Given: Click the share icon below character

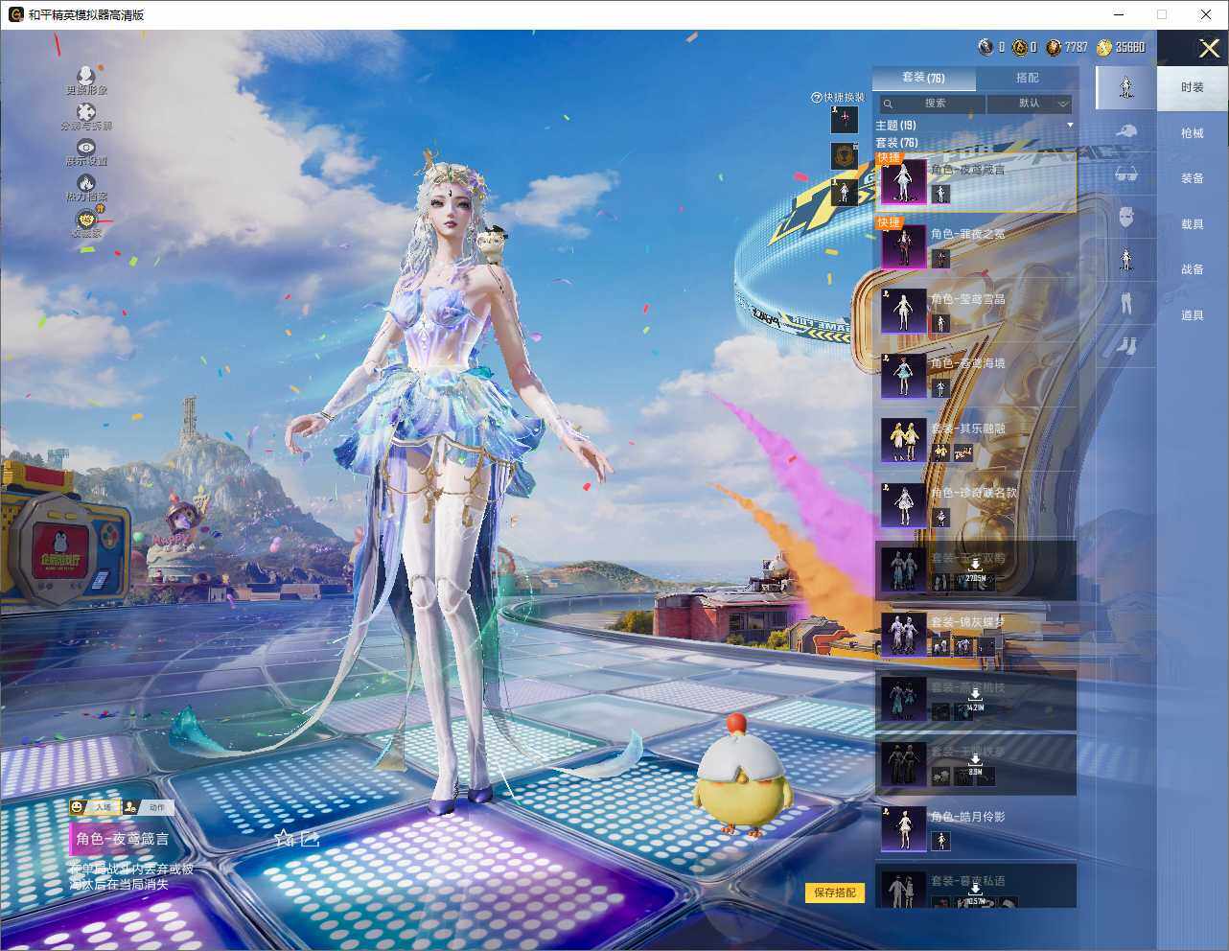Looking at the screenshot, I should coord(310,839).
